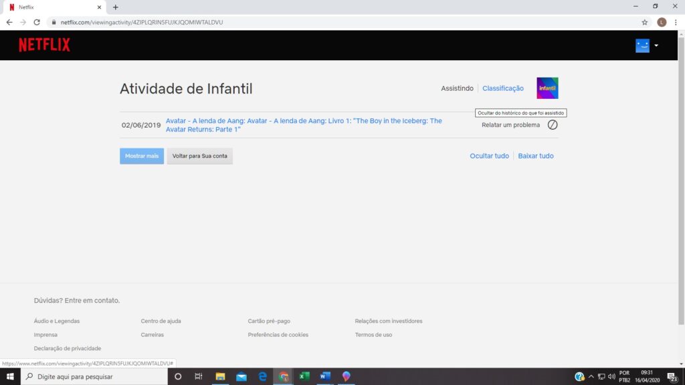Click scrollbar down arrow
Screen dimensions: 685x385
point(681,364)
